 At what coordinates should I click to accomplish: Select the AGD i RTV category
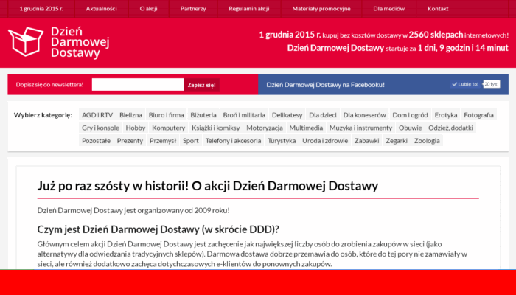point(97,115)
